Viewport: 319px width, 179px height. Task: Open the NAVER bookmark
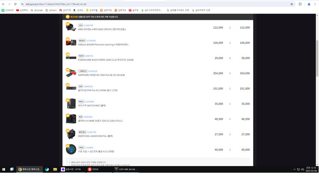point(8,10)
